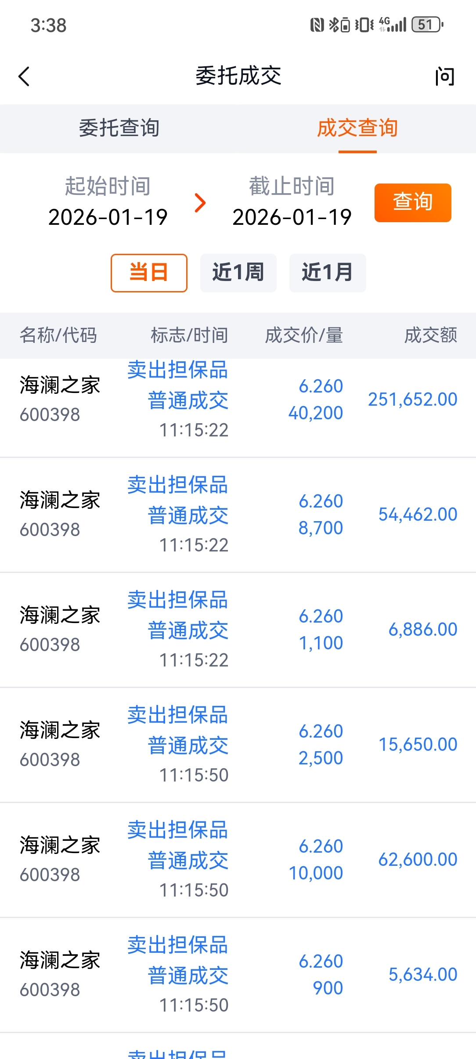The width and height of the screenshot is (476, 1059).
Task: Select the 当日 filter option
Action: (x=149, y=273)
